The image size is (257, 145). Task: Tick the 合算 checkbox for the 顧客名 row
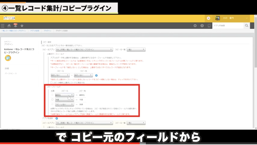pyautogui.click(x=52, y=95)
